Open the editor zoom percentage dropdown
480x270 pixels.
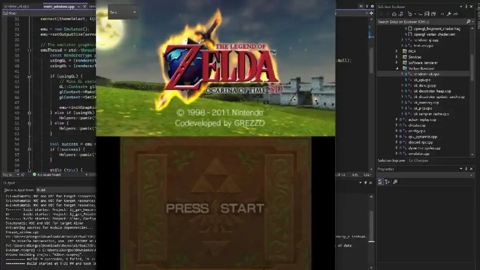coord(18,175)
